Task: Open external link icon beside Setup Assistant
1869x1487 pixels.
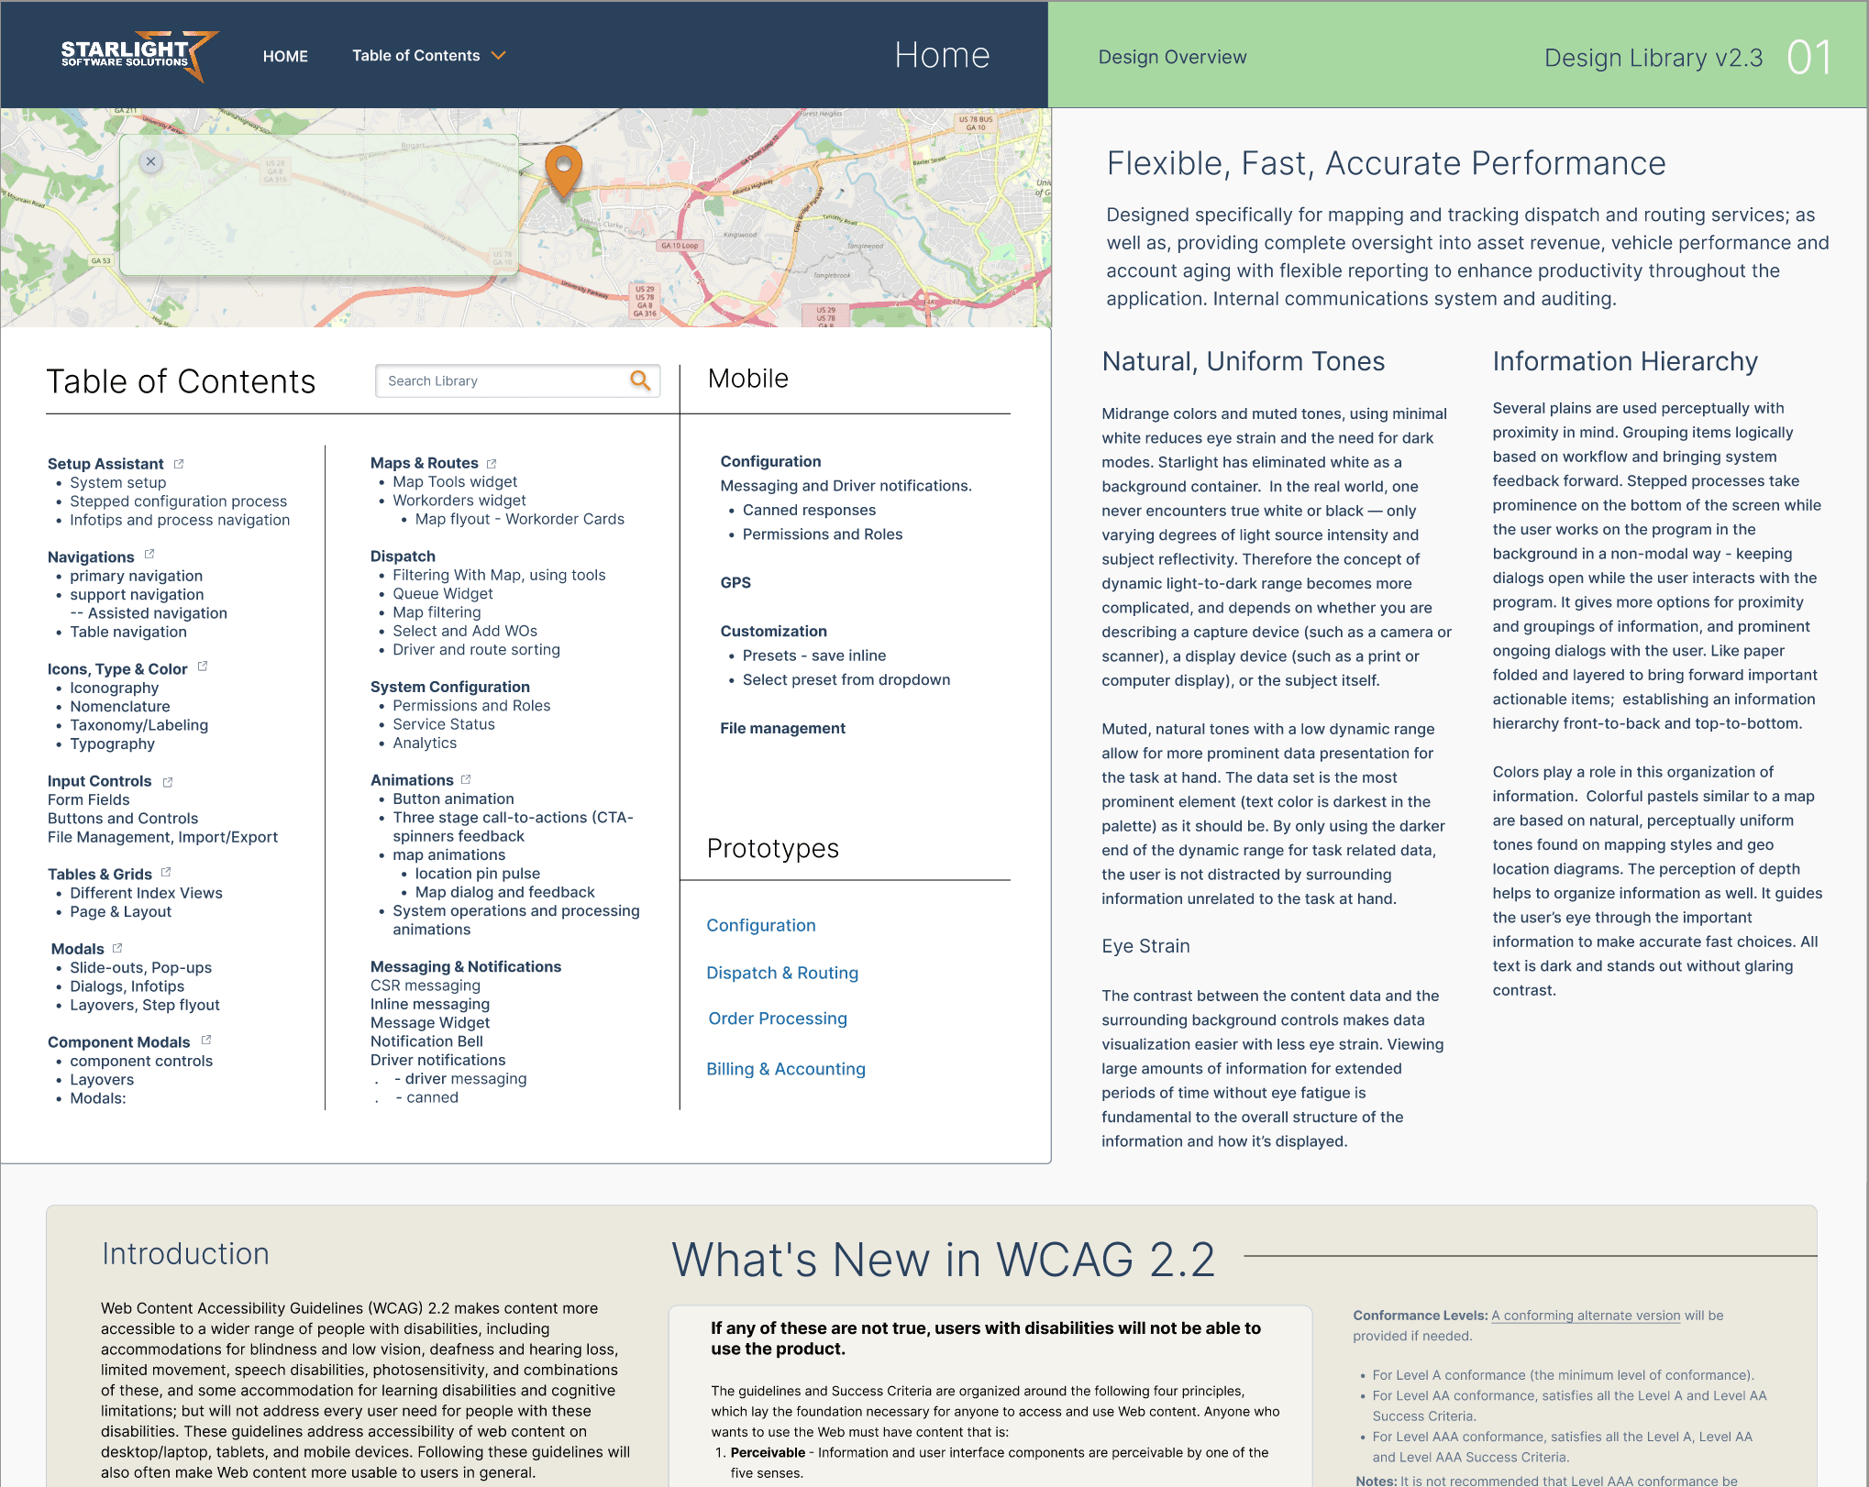Action: click(179, 464)
